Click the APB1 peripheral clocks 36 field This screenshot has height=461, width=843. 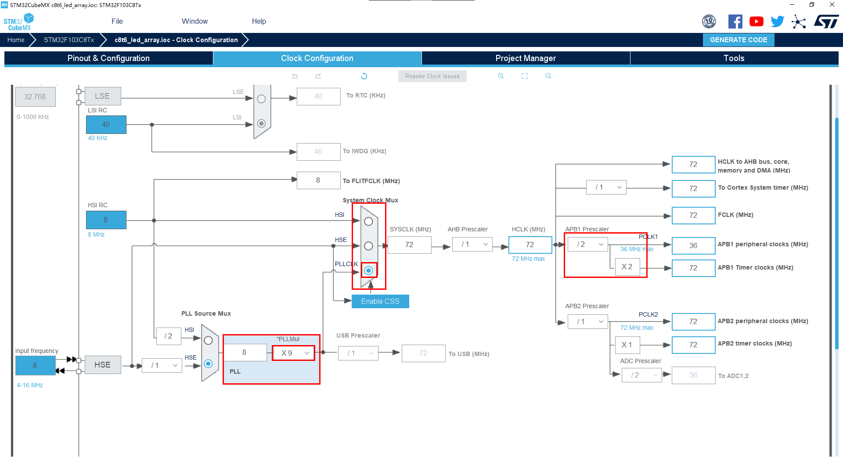tap(693, 245)
